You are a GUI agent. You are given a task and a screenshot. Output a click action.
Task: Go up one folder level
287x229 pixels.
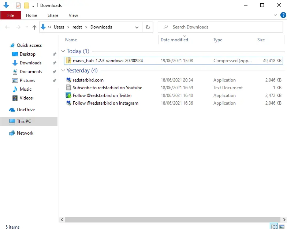pos(34,27)
